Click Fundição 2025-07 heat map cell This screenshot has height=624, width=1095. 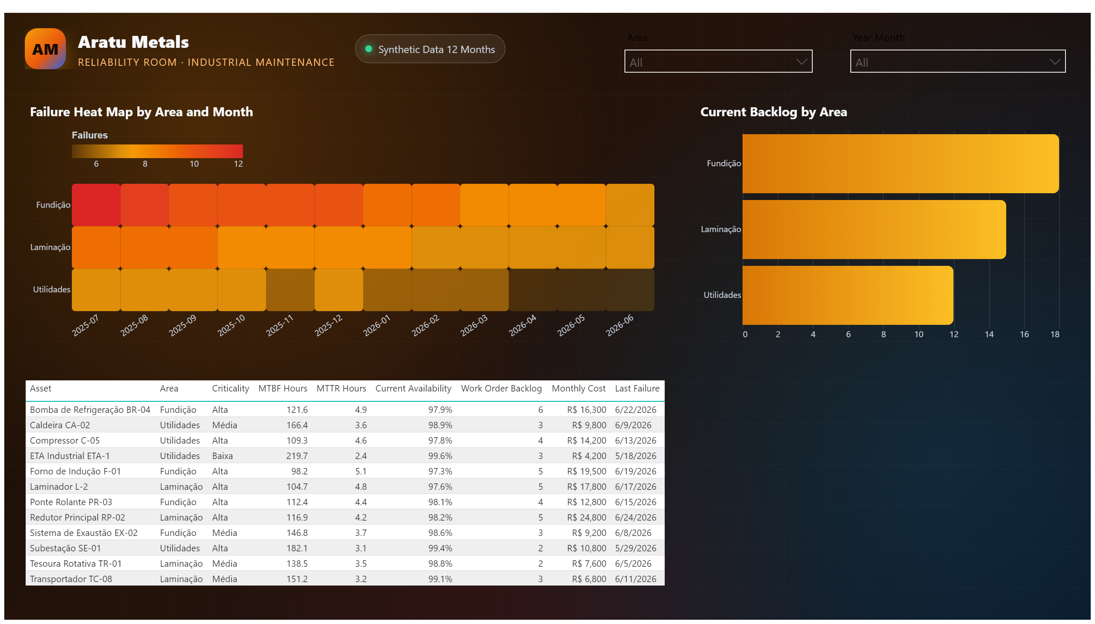[96, 205]
